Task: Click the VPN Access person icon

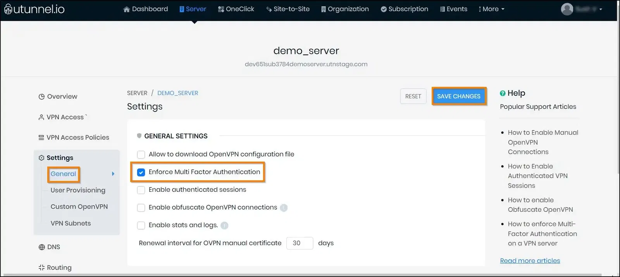Action: pos(41,117)
